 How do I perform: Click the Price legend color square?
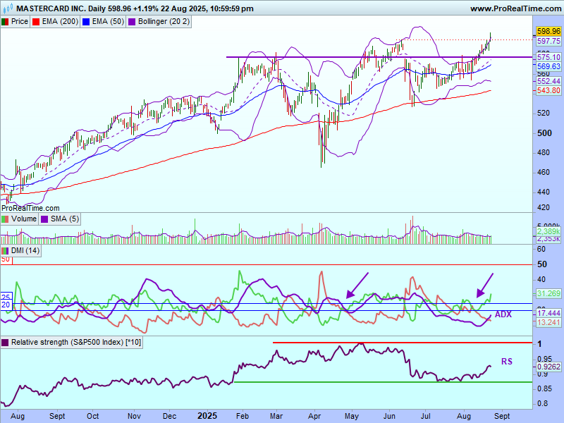pyautogui.click(x=5, y=22)
